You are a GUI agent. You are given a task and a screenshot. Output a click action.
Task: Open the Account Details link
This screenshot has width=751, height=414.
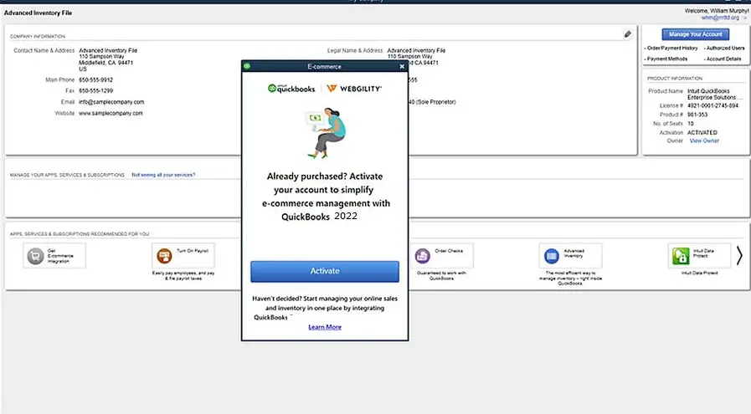tap(723, 59)
